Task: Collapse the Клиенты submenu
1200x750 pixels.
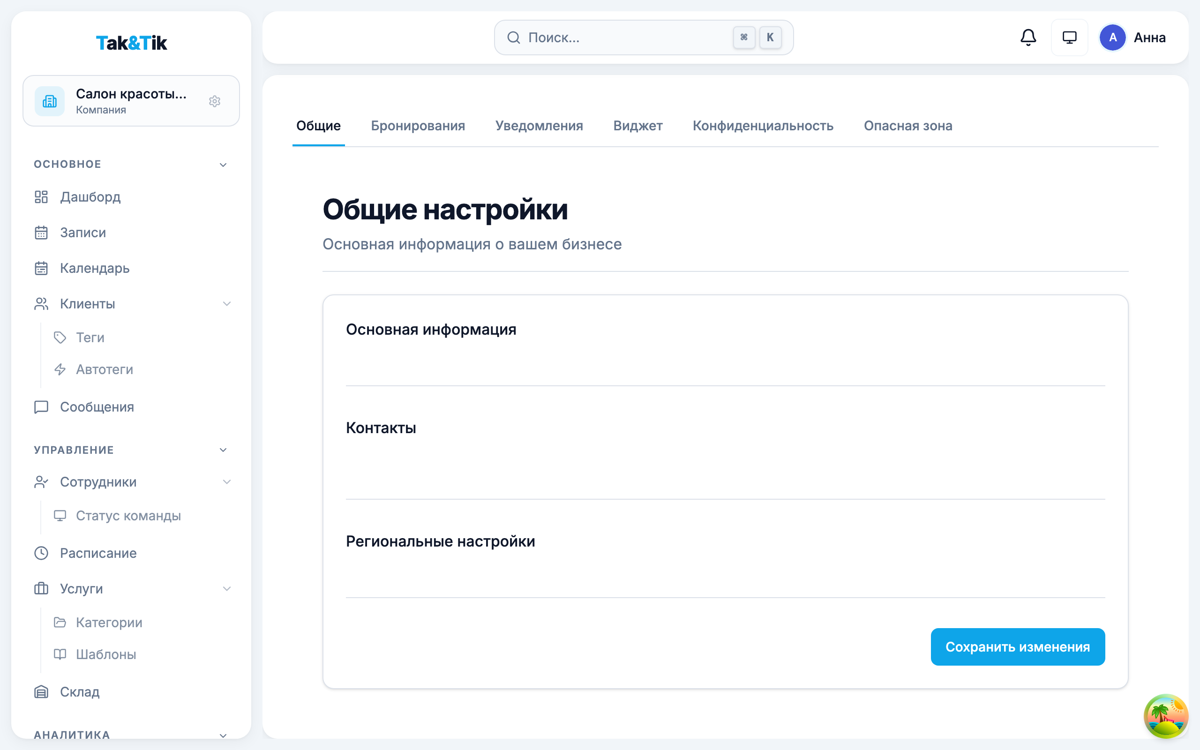Action: (x=228, y=304)
